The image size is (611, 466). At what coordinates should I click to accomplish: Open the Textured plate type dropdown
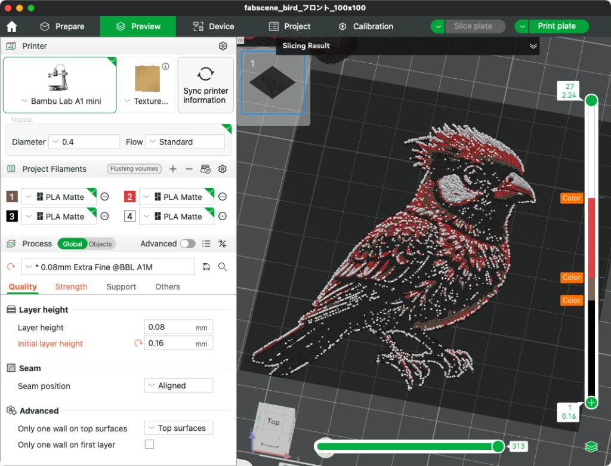(x=147, y=101)
